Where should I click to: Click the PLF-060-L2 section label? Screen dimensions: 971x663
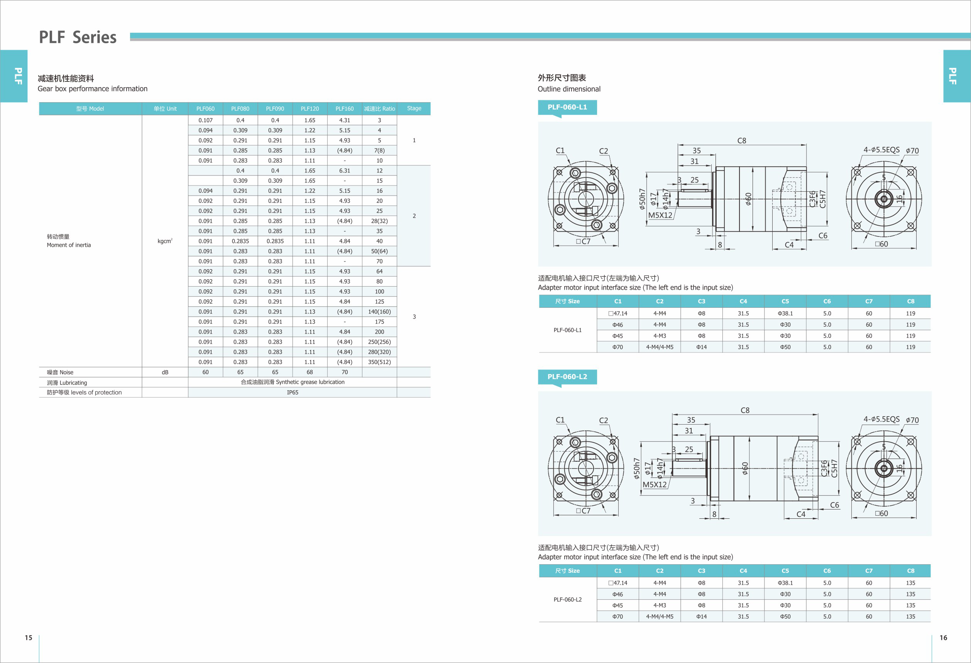[x=567, y=376]
